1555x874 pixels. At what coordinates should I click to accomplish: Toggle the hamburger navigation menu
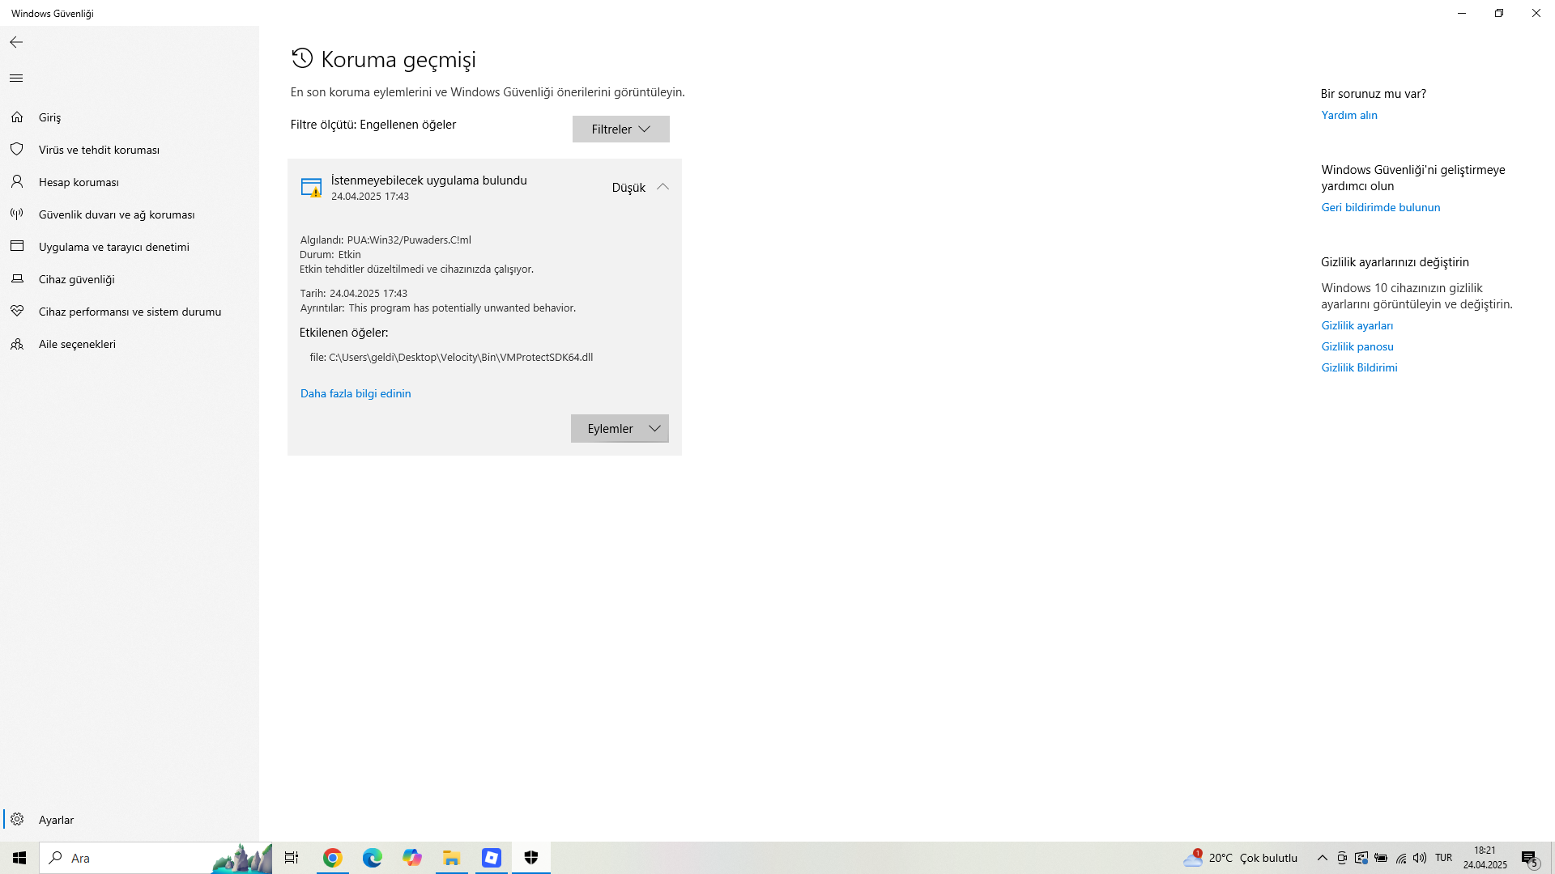tap(16, 78)
